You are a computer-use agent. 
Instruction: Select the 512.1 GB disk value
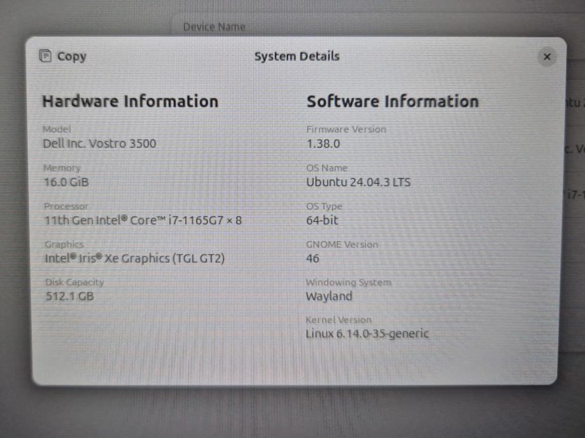[70, 296]
